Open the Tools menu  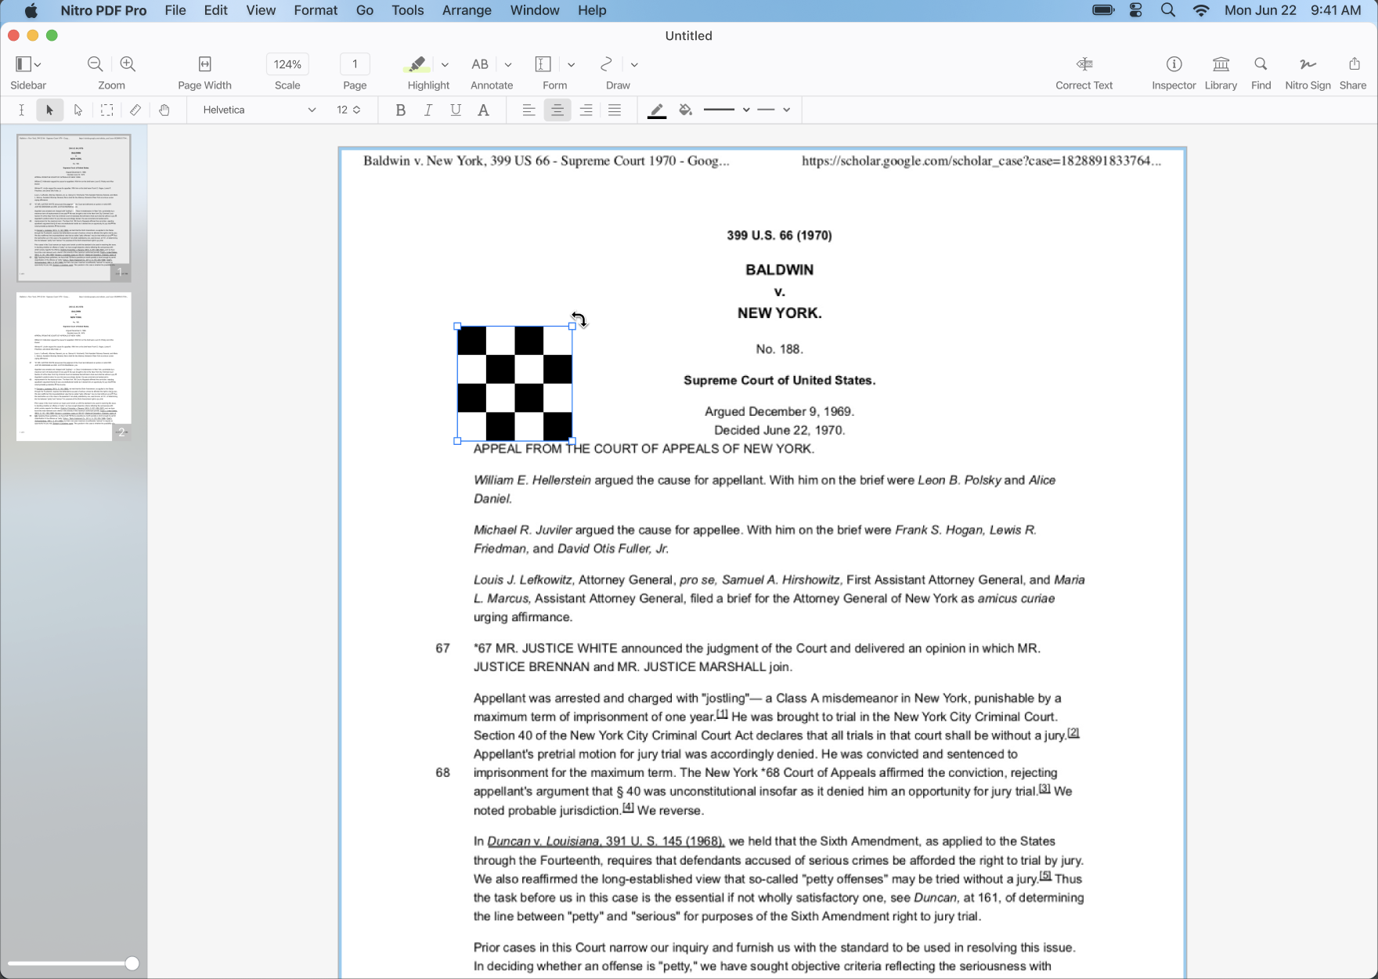[407, 10]
